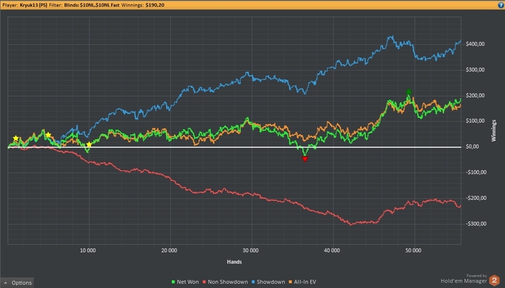
Task: Click the $200,00 axis label
Action: pyautogui.click(x=475, y=96)
